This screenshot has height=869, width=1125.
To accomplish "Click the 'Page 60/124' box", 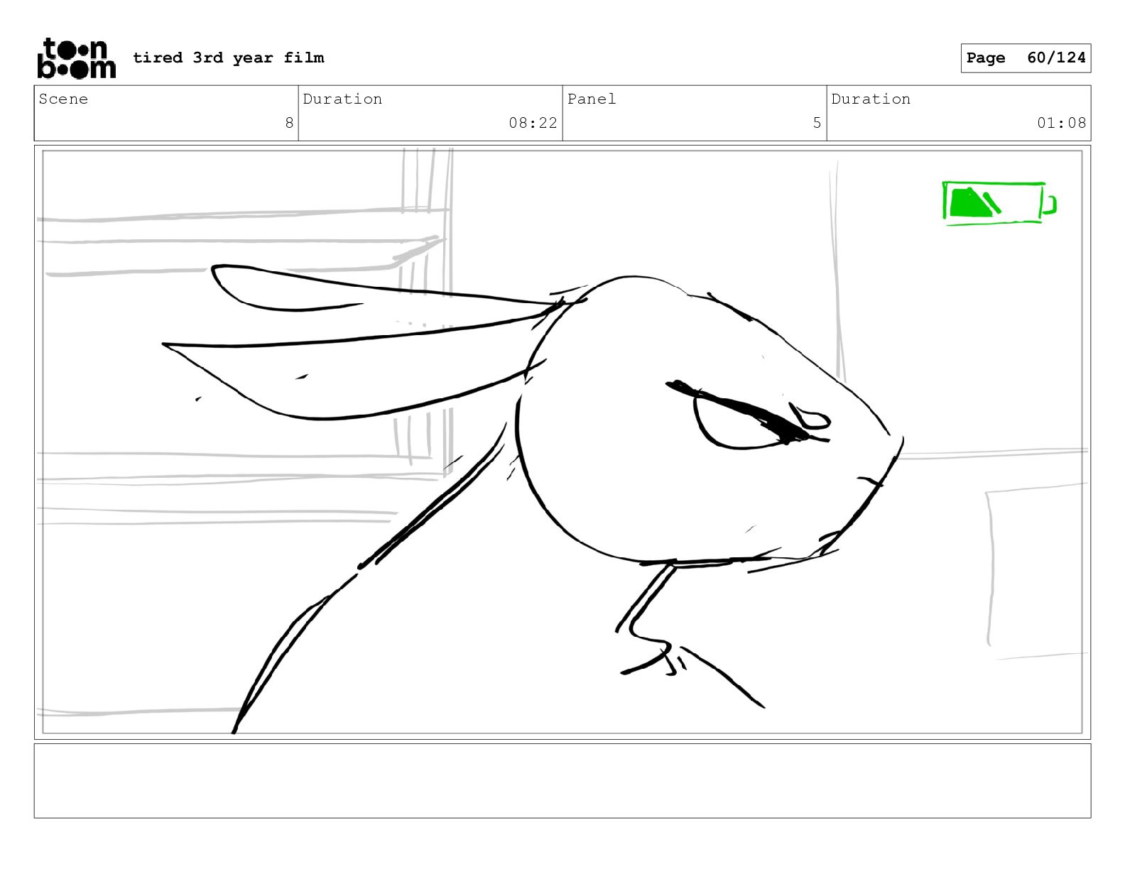I will [1026, 58].
